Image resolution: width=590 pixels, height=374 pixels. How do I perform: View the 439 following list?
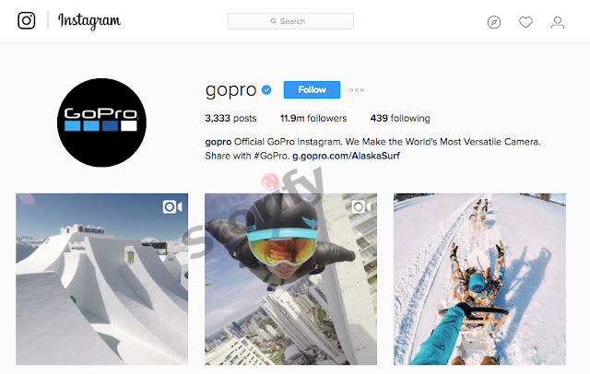point(400,119)
